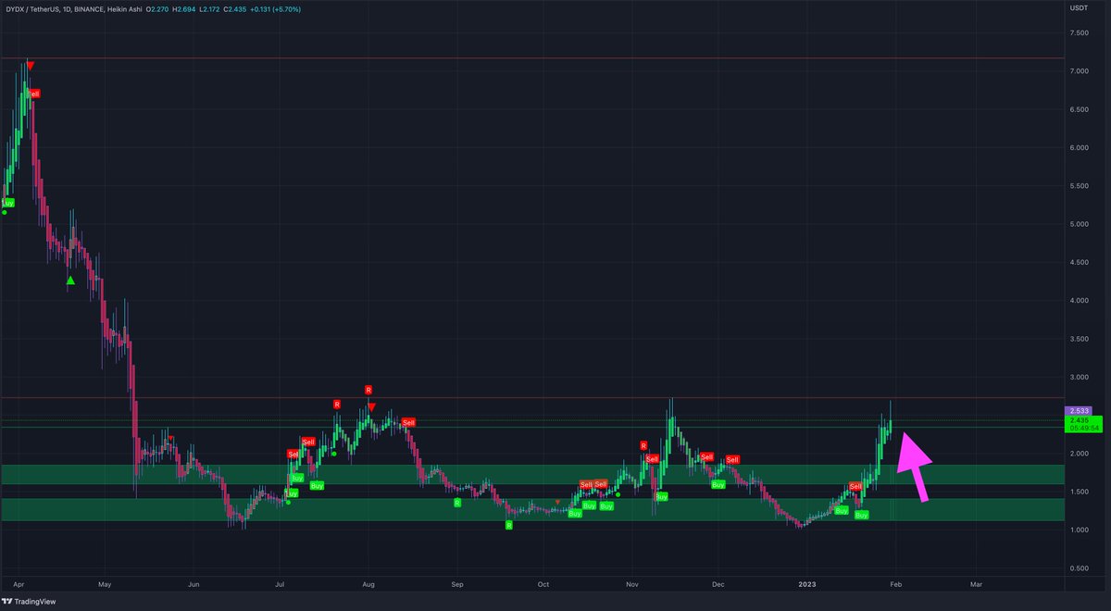This screenshot has width=1111, height=611.
Task: Click Feb on the time axis
Action: 894,585
